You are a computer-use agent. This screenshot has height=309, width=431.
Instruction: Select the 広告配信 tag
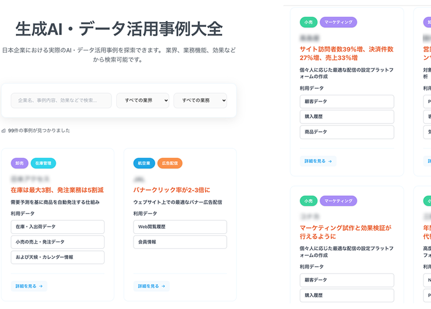click(170, 163)
